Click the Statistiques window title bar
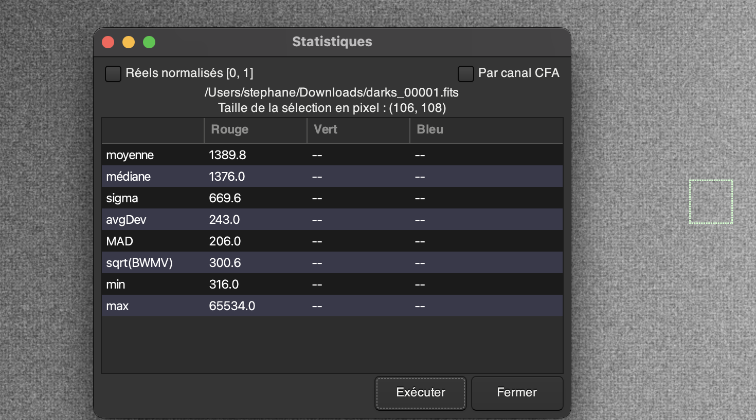Screen dimensions: 756x420 (332, 42)
